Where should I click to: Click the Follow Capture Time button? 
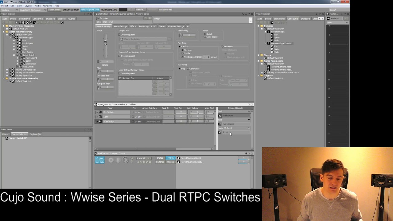pos(90,10)
